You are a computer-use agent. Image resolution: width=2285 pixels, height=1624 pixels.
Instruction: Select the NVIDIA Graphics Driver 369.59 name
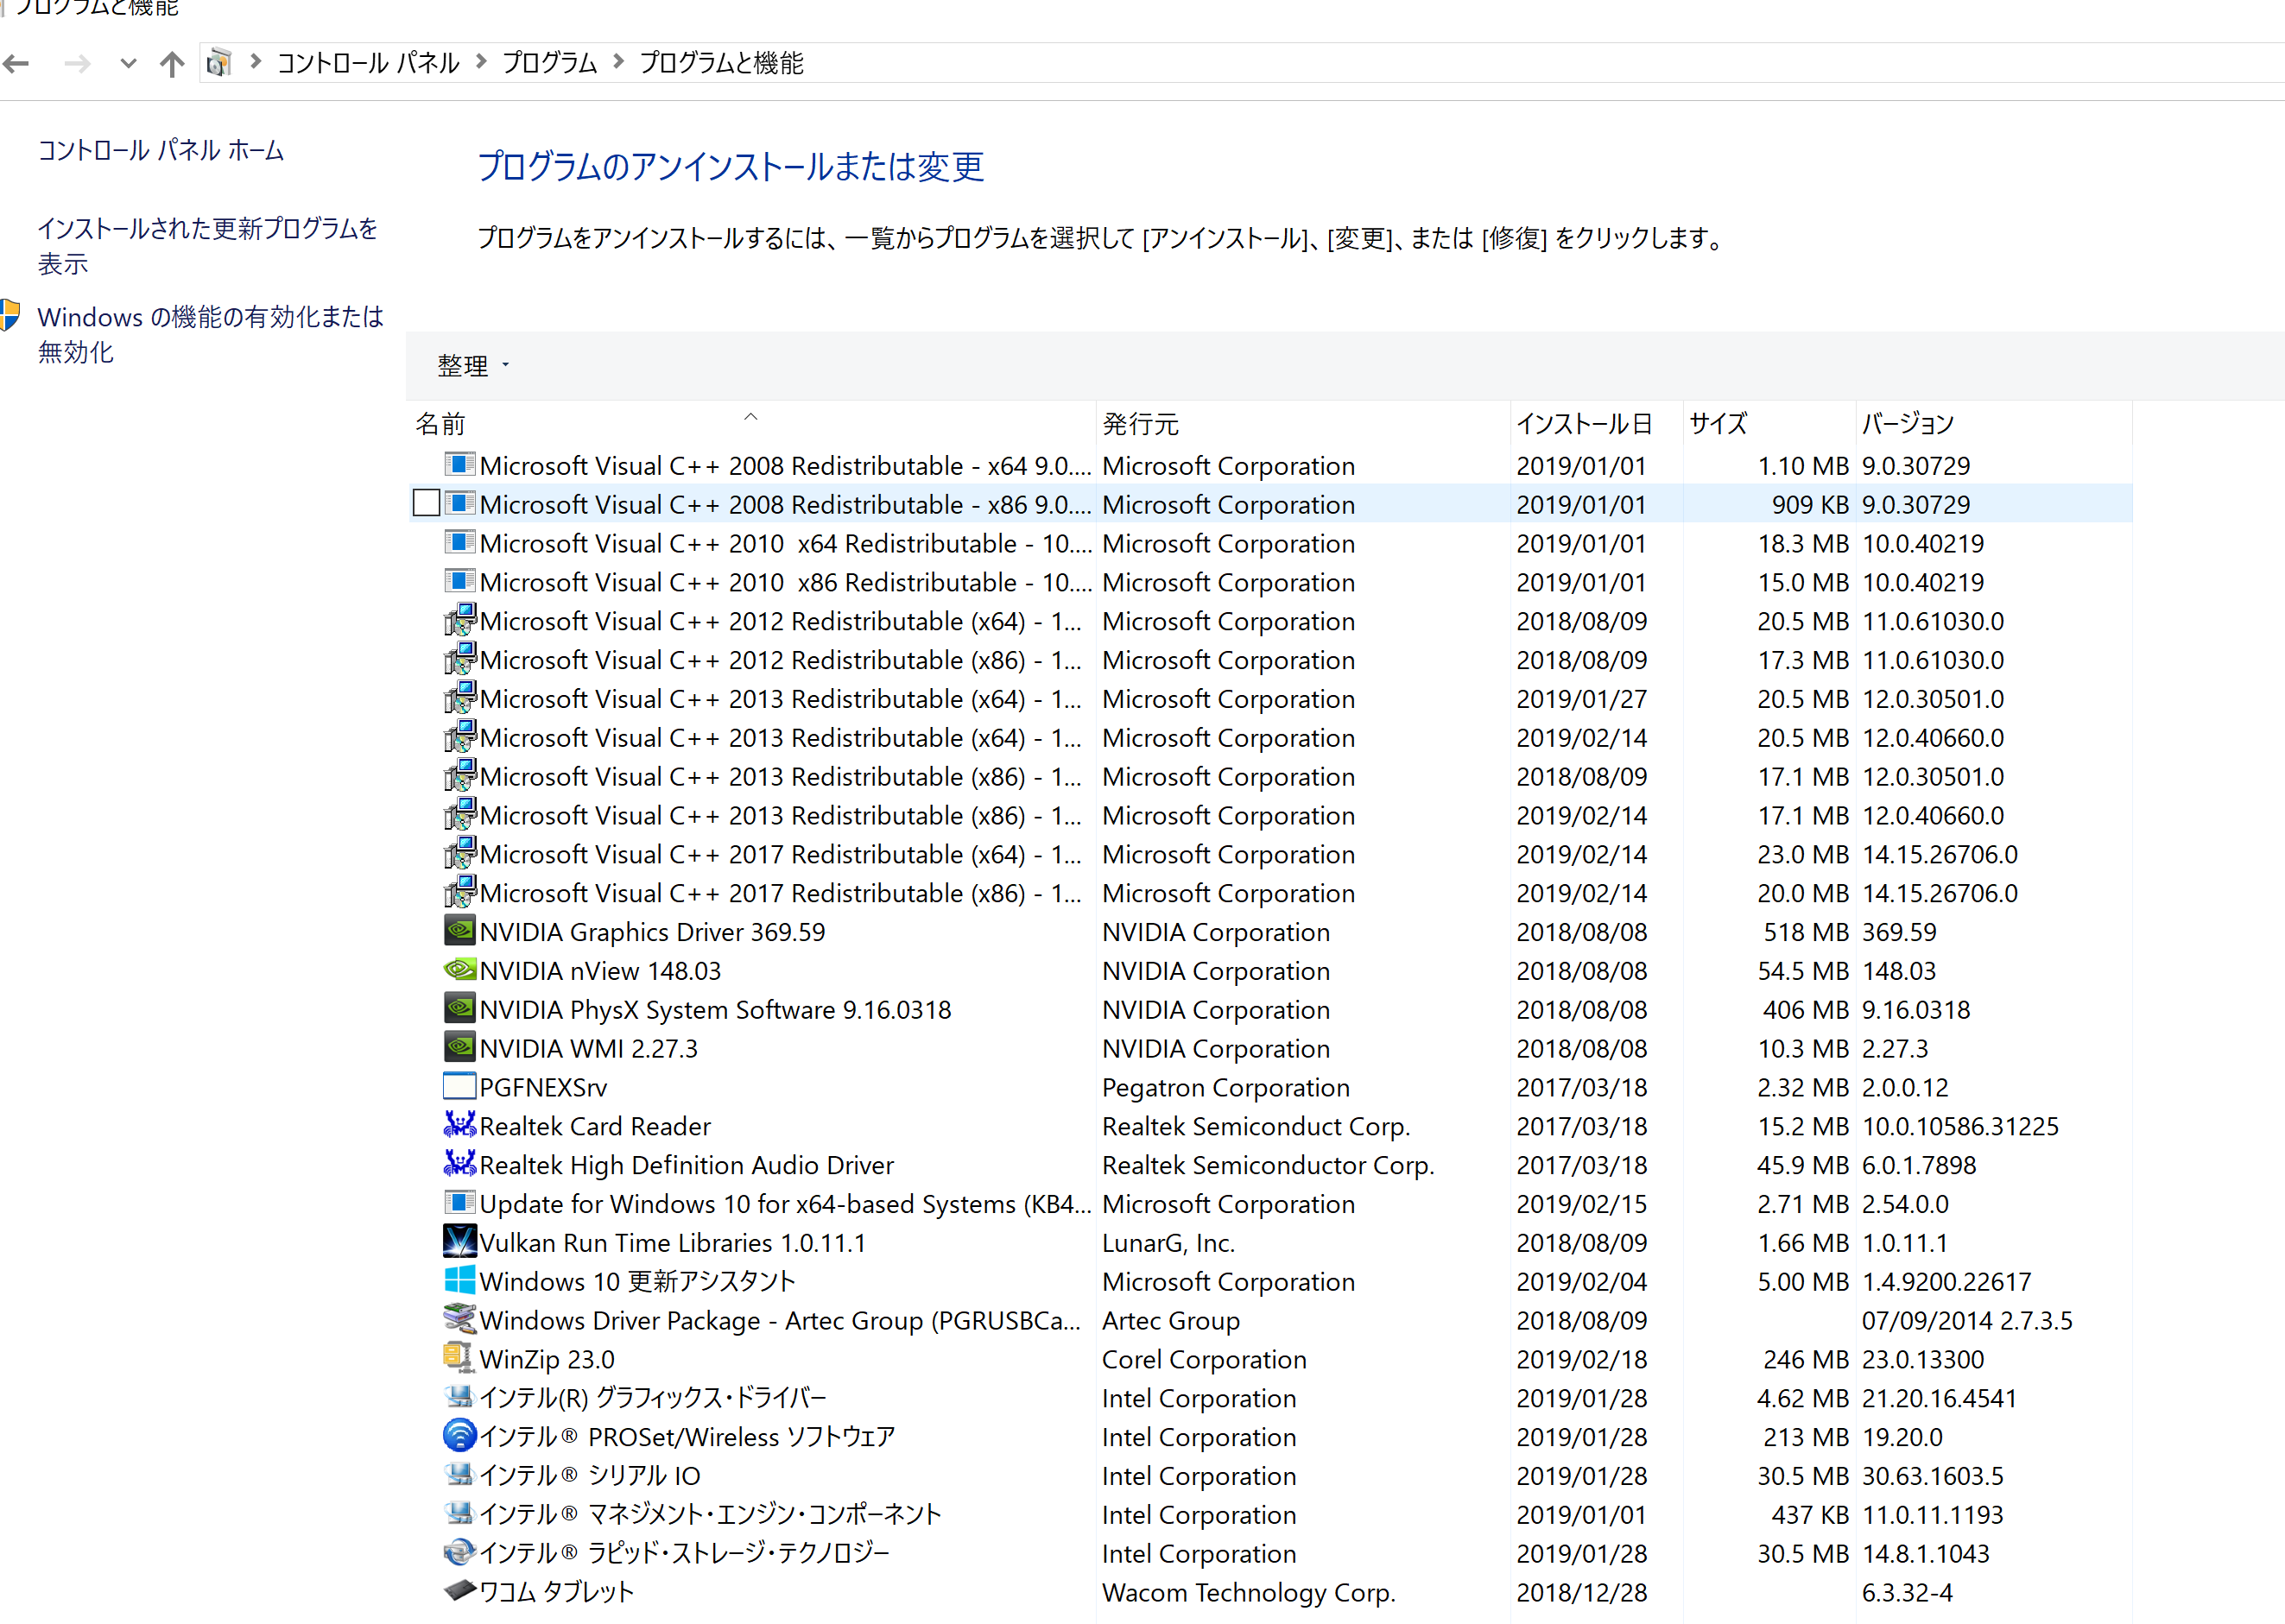pyautogui.click(x=652, y=932)
